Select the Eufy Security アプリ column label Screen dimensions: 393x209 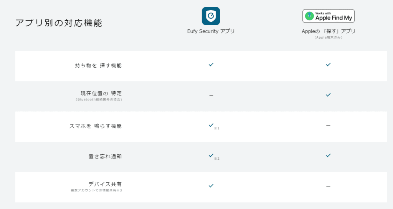(211, 31)
